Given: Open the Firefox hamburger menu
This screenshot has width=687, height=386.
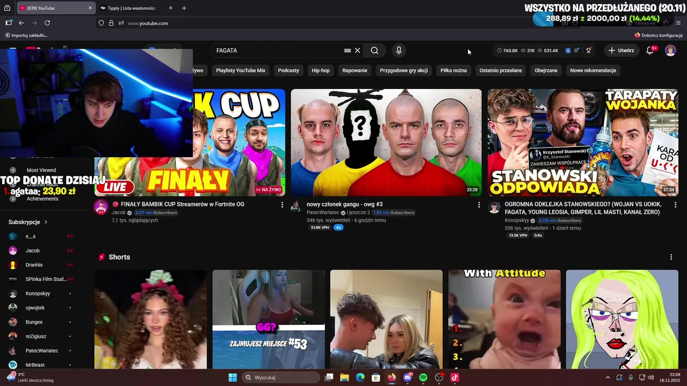Looking at the screenshot, I should [678, 23].
